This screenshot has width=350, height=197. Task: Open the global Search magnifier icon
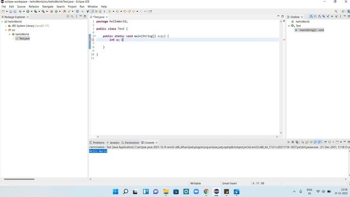pyautogui.click(x=336, y=11)
